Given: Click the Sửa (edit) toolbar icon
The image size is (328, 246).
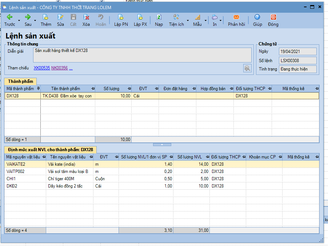Looking at the screenshot, I should tap(60, 17).
